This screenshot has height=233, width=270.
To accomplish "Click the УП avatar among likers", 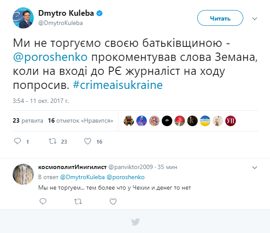I will pyautogui.click(x=231, y=121).
